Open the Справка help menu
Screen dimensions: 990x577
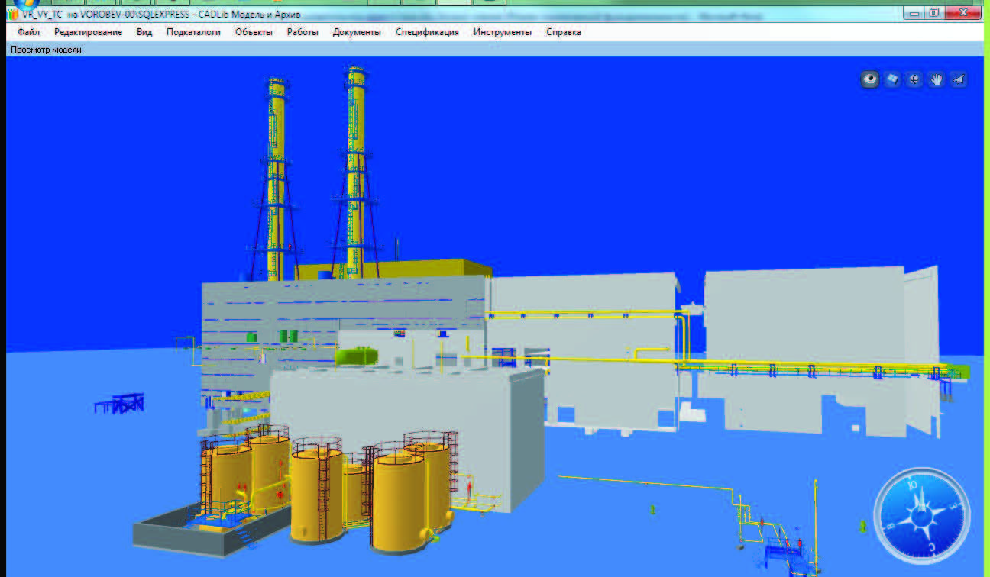tap(563, 32)
